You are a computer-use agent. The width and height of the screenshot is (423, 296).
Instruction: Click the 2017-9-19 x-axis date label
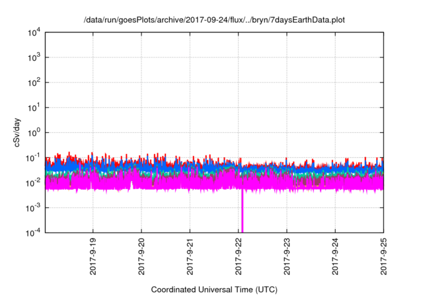(x=93, y=256)
